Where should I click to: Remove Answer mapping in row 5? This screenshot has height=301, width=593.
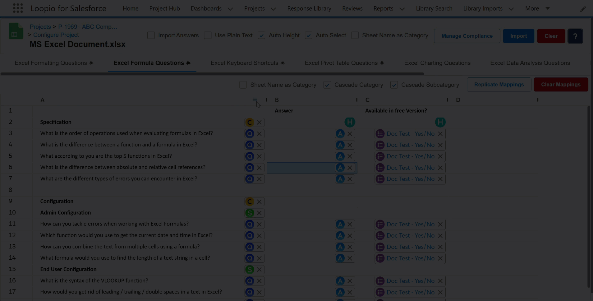(x=350, y=156)
